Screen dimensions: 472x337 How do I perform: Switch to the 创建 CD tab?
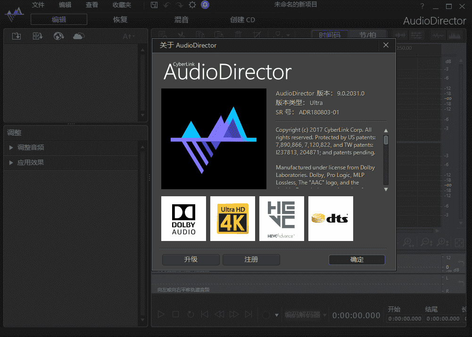(x=242, y=20)
